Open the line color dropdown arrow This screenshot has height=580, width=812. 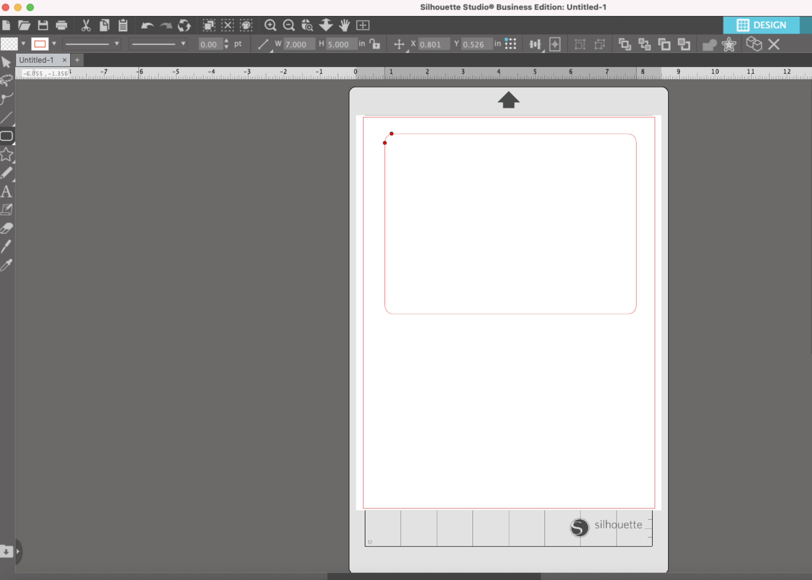pyautogui.click(x=54, y=44)
